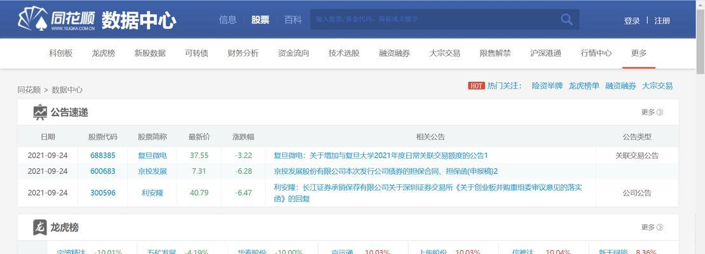Open the 新股数据 menu item
The width and height of the screenshot is (705, 254).
[150, 53]
